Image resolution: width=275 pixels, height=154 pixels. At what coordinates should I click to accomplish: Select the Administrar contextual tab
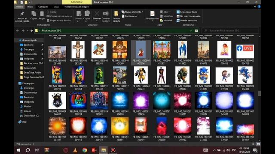point(76,2)
